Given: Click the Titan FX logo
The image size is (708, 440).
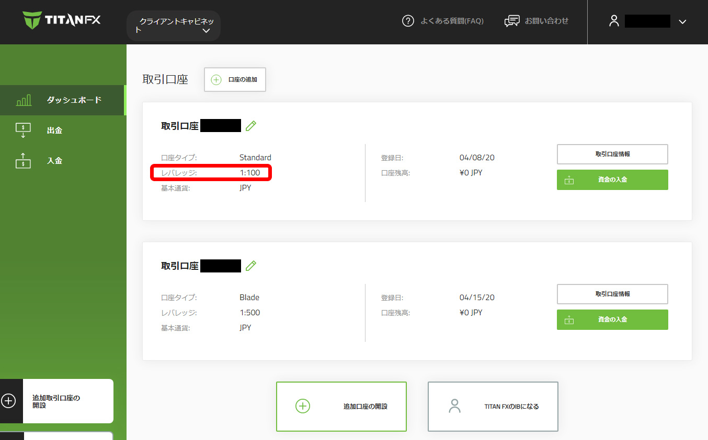Looking at the screenshot, I should tap(62, 20).
